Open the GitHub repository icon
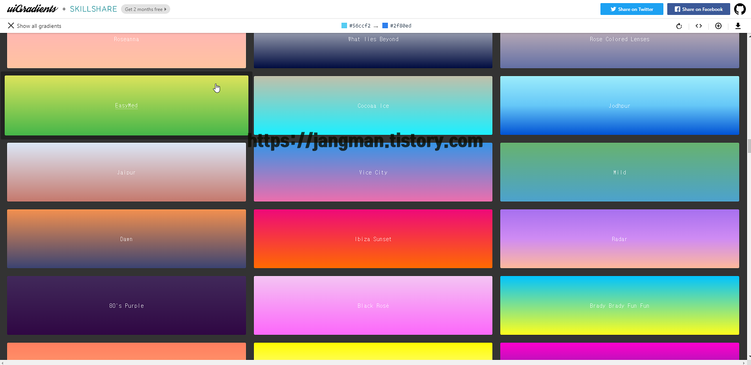Image resolution: width=751 pixels, height=365 pixels. 740,9
